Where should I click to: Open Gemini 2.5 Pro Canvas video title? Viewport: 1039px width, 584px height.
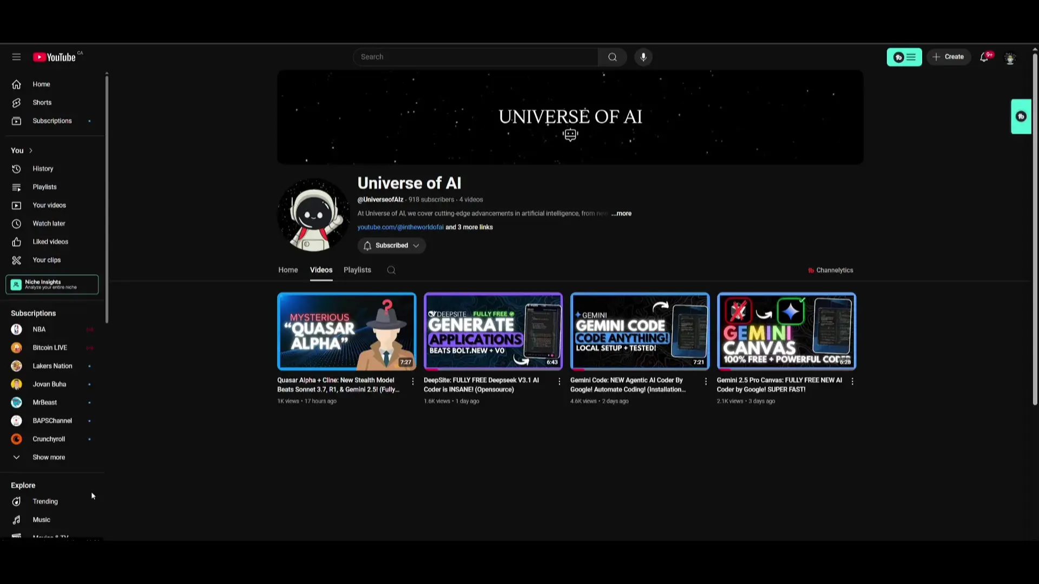point(780,385)
